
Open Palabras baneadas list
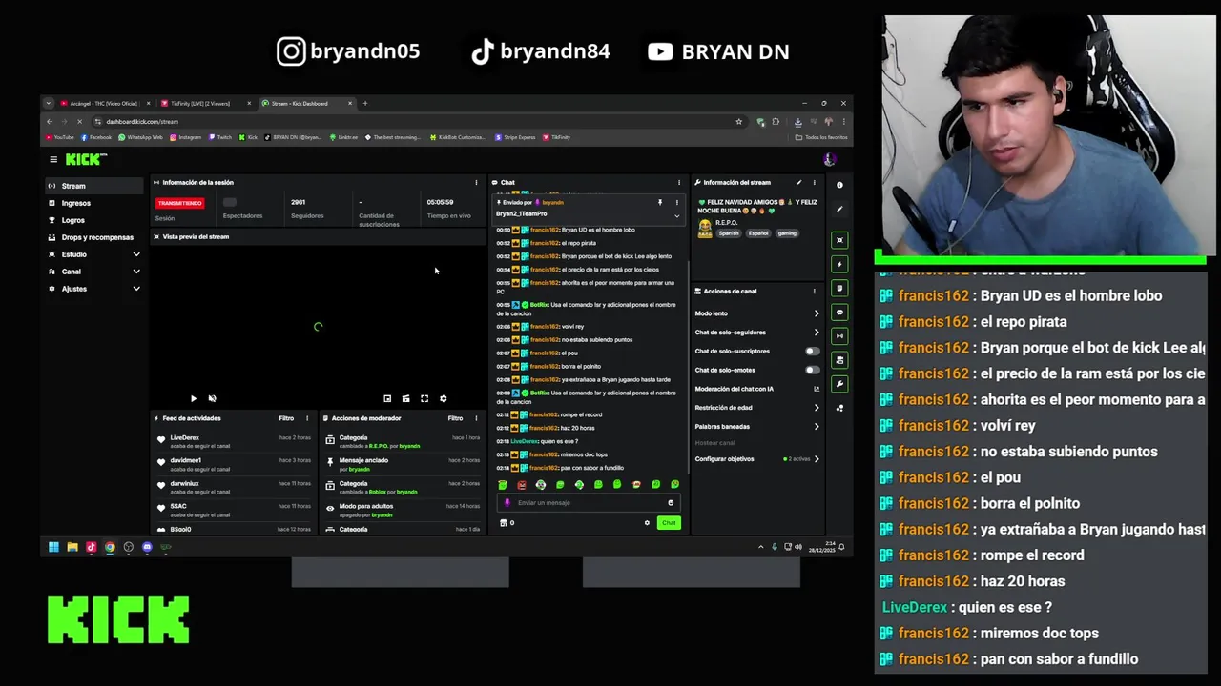(x=756, y=427)
